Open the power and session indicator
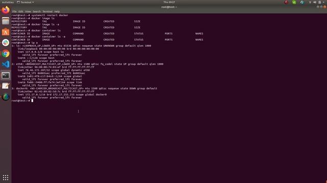The width and height of the screenshot is (327, 183). 319,2
